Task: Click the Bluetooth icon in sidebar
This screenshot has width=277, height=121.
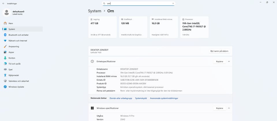Action: point(5,35)
